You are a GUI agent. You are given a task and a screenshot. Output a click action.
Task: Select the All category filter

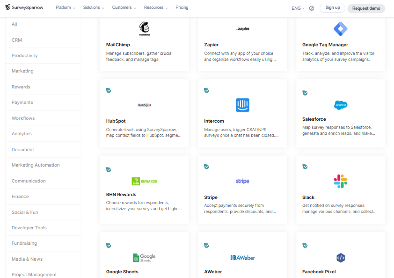43,24
